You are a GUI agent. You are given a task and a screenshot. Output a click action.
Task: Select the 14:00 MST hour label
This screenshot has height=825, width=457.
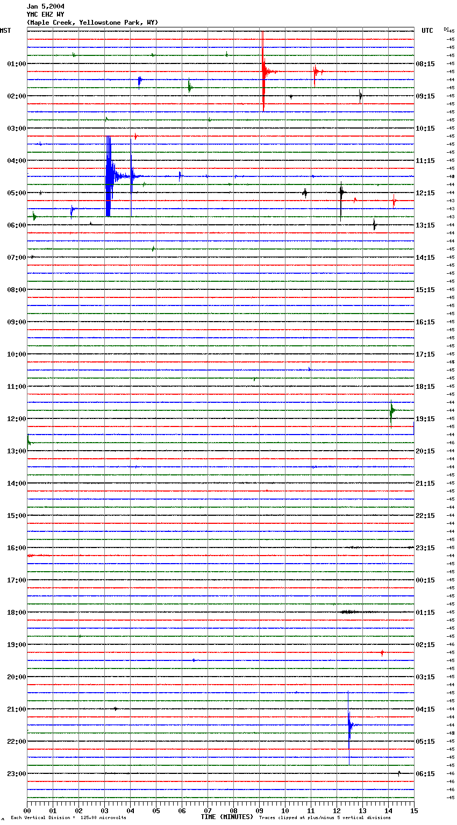tap(17, 483)
